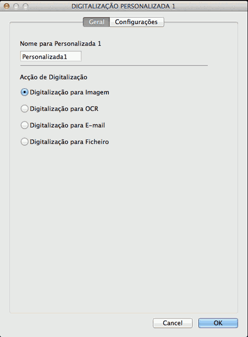Click the Personalizada1 name text field
This screenshot has height=337, width=248.
51,57
